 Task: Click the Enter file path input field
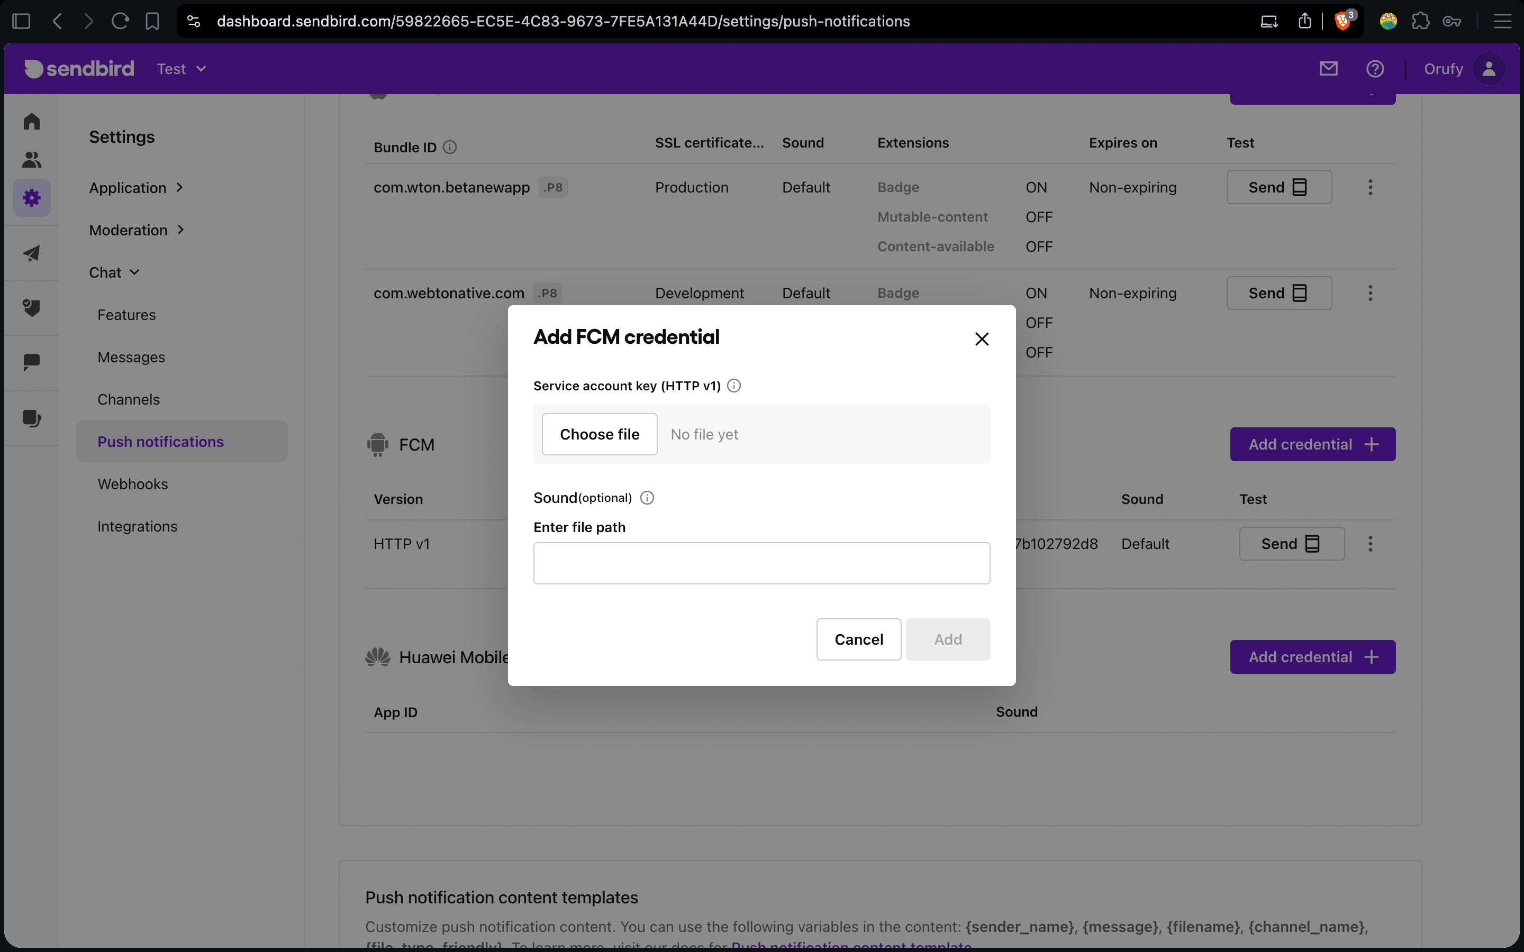[x=761, y=563]
